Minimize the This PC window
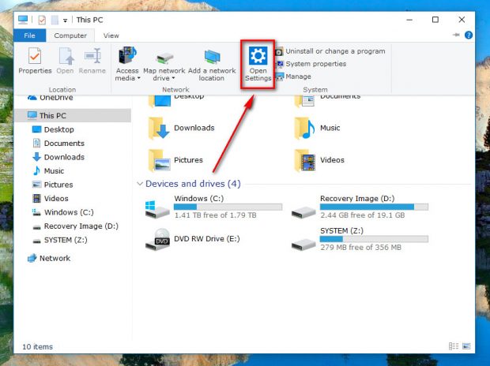Viewport: 490px width, 366px height. tap(409, 20)
